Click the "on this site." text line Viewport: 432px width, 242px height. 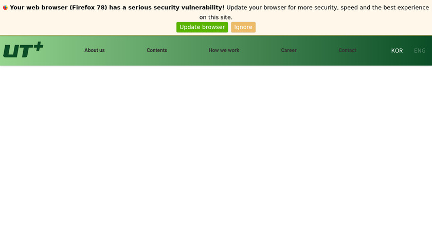point(216,17)
